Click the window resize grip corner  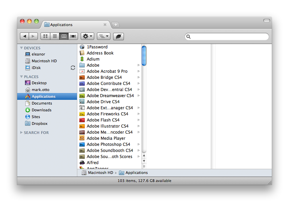point(270,183)
